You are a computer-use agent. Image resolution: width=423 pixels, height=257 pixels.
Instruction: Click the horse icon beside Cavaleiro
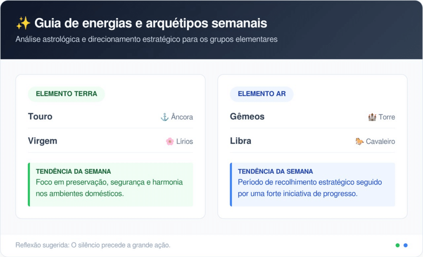pyautogui.click(x=359, y=141)
